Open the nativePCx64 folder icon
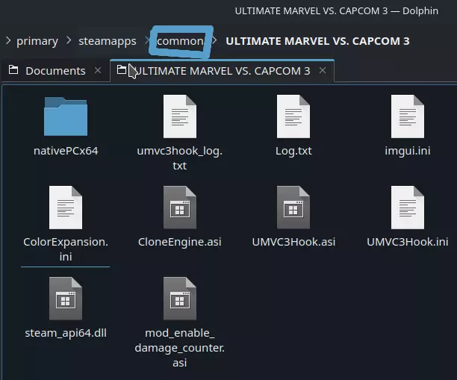 point(66,116)
